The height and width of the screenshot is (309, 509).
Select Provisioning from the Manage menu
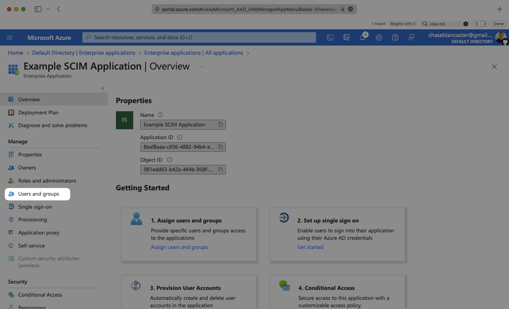(x=33, y=220)
